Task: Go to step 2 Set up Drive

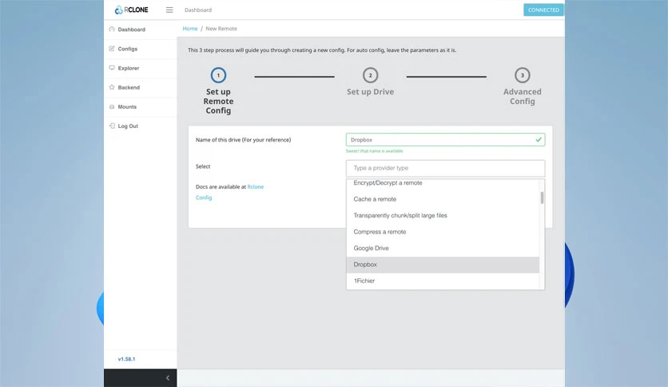Action: click(370, 82)
